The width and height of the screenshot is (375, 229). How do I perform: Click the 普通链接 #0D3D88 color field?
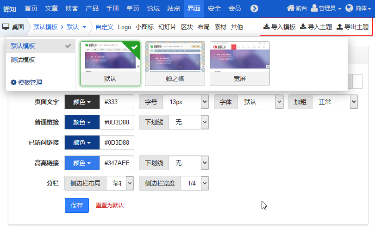coord(117,122)
